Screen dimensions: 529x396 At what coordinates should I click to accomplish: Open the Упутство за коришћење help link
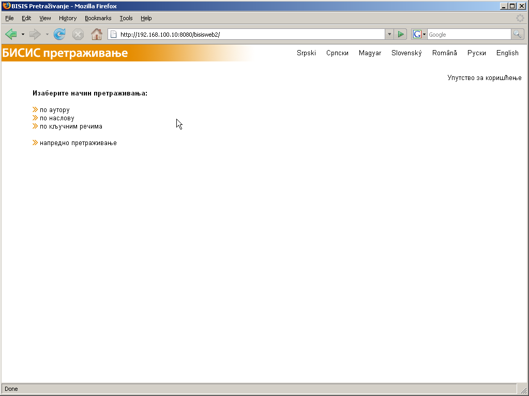[485, 78]
